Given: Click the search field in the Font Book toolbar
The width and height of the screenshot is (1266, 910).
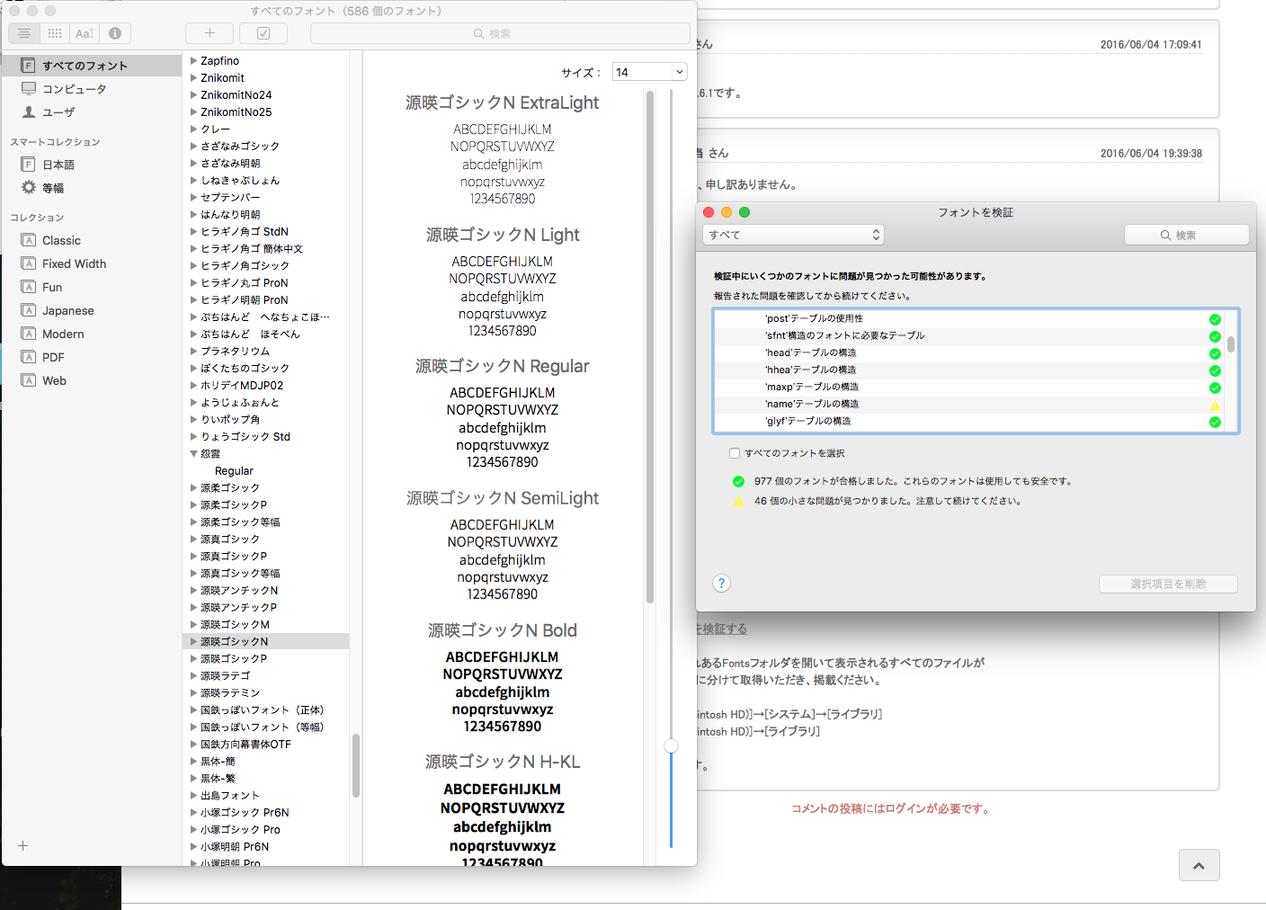Looking at the screenshot, I should [500, 33].
